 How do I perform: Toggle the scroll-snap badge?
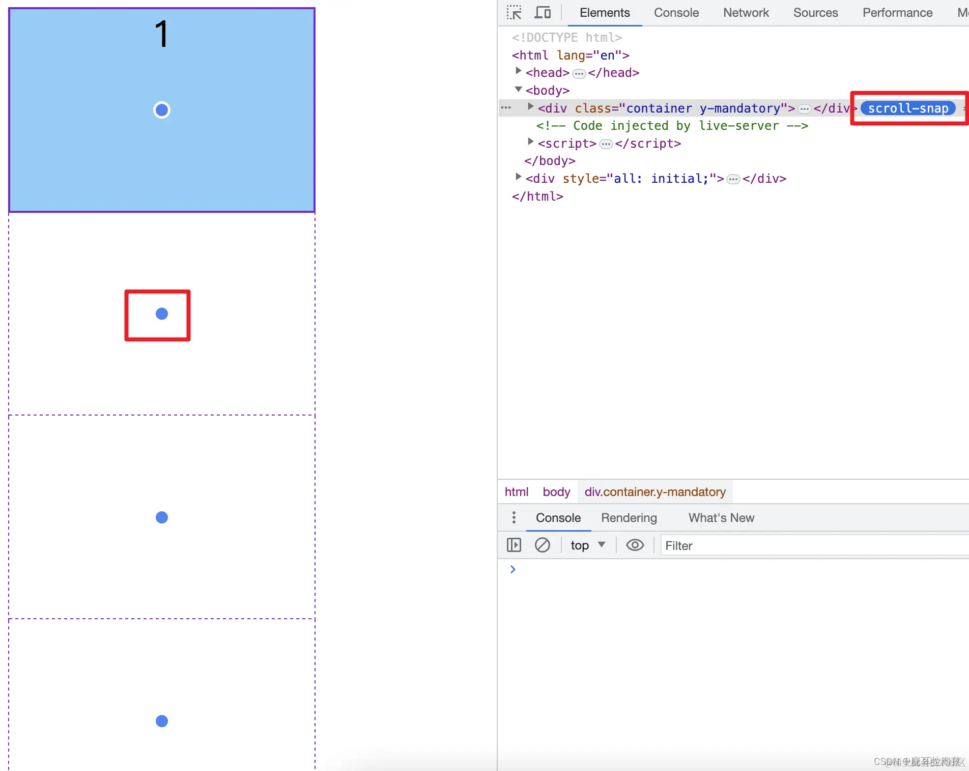908,108
